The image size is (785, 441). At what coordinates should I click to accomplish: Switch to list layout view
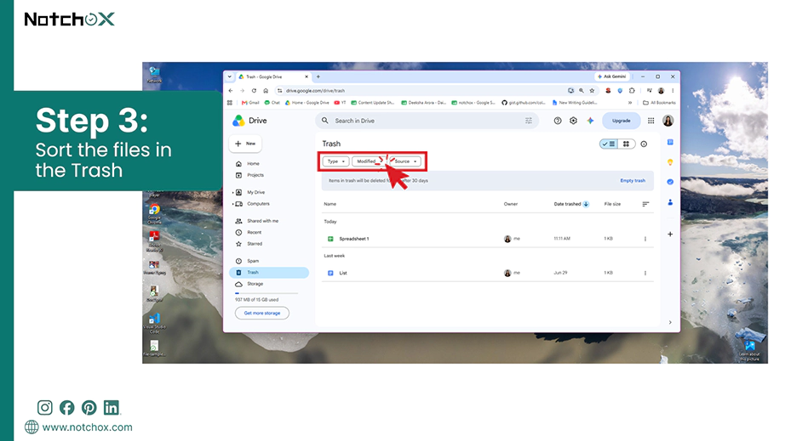tap(609, 144)
